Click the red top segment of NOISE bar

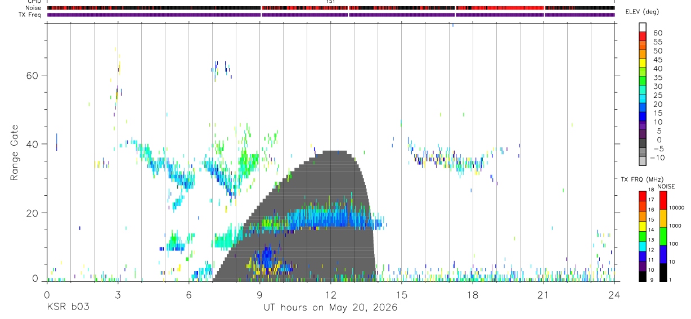tap(663, 200)
